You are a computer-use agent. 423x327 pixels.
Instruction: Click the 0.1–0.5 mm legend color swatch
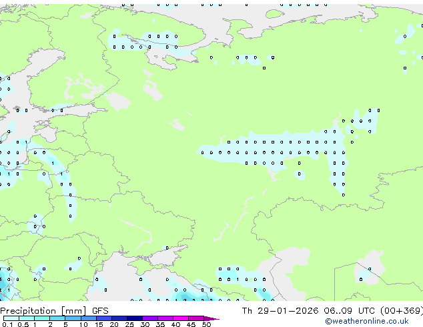coord(11,318)
